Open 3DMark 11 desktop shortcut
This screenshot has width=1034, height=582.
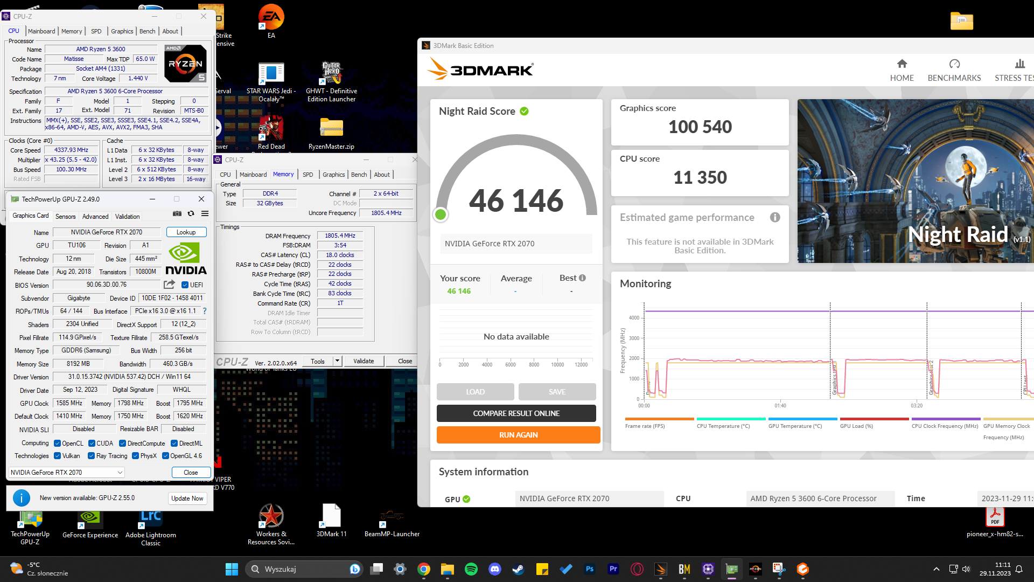331,521
